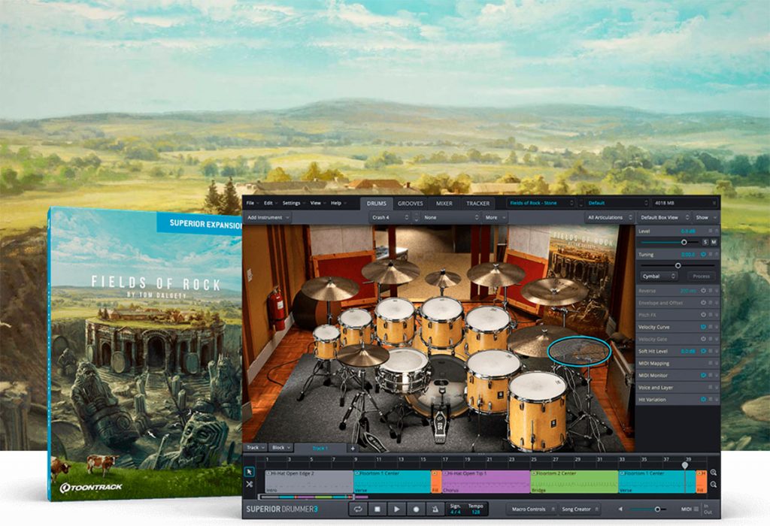Open the Level section menu icon
Screen dimensions: 770x526
(710, 231)
